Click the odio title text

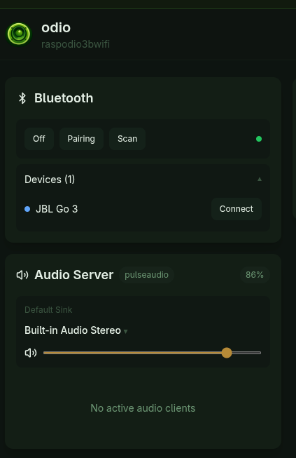(56, 28)
